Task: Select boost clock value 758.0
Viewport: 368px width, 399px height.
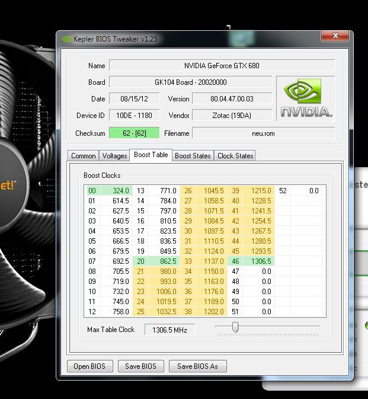Action: pyautogui.click(x=117, y=311)
